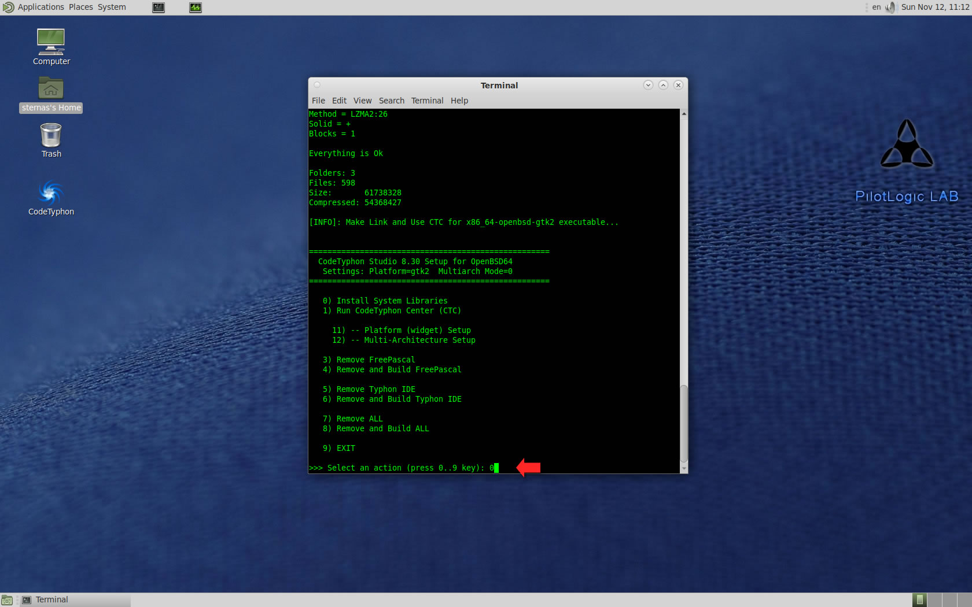Image resolution: width=972 pixels, height=607 pixels.
Task: Open the Terminal menu in the menu bar
Action: [427, 101]
